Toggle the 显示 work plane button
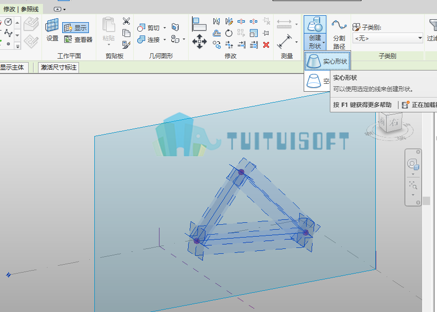 coord(76,28)
